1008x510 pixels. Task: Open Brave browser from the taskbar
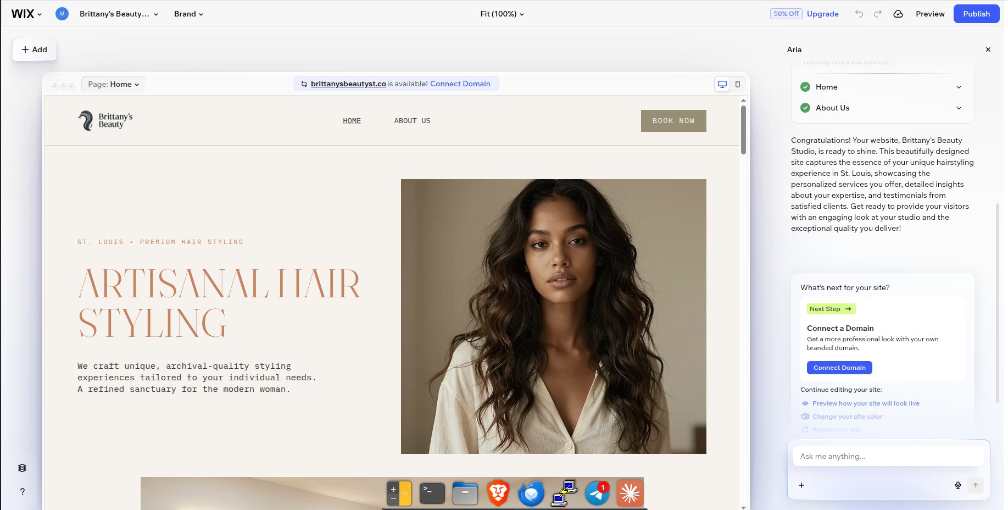498,493
